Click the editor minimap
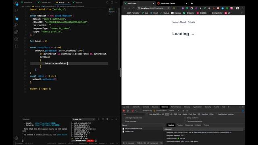This screenshot has width=258, height=145. point(113,12)
